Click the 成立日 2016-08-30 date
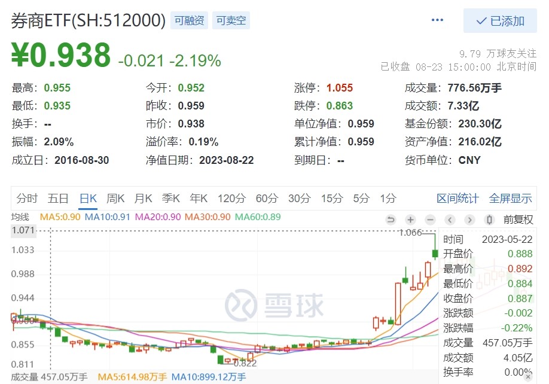Image resolution: width=549 pixels, height=384 pixels. tap(81, 160)
